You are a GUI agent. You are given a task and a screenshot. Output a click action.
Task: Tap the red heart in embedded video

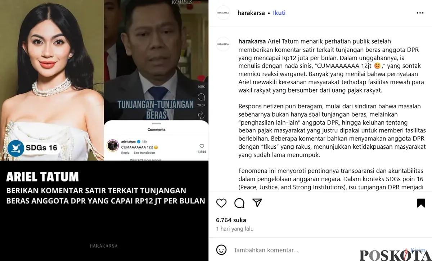[x=201, y=78]
